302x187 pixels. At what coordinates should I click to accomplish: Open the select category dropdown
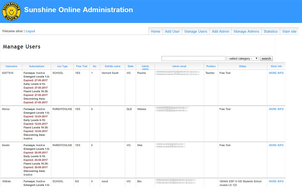point(242,58)
